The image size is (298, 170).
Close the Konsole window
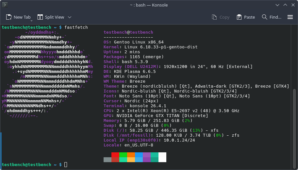coord(293,5)
